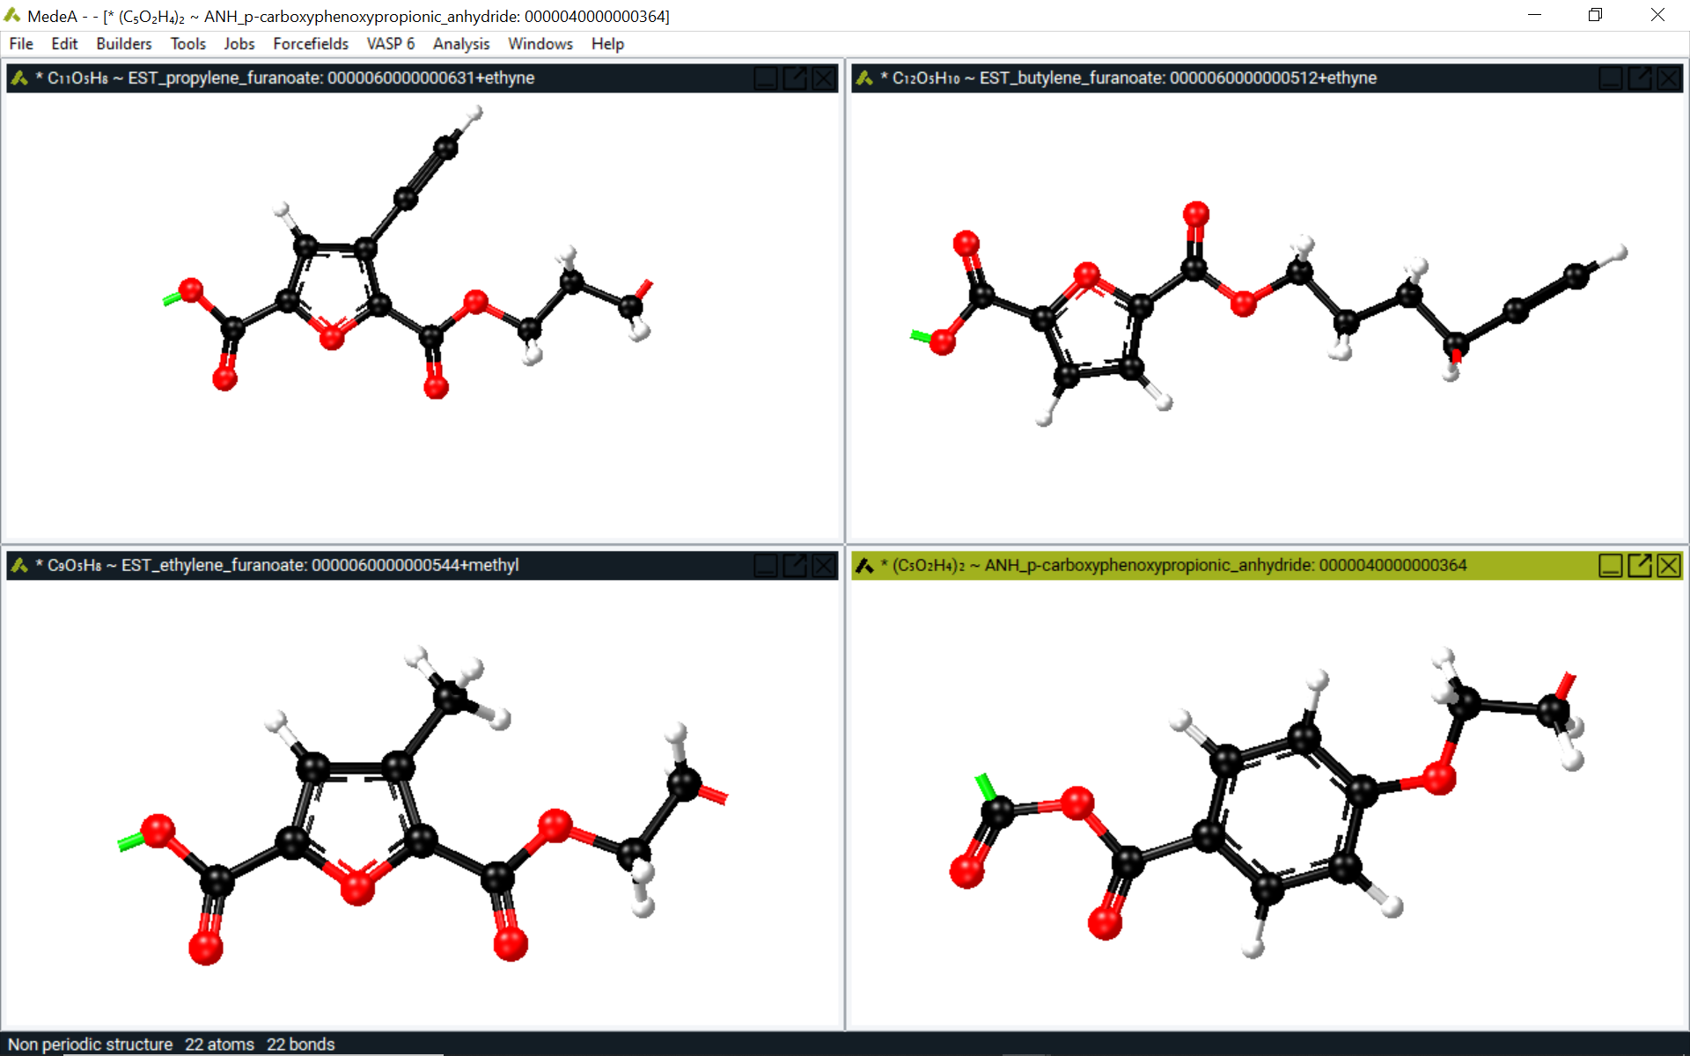Viewport: 1690px width, 1056px height.
Task: Open the Windows menu
Action: [x=540, y=44]
